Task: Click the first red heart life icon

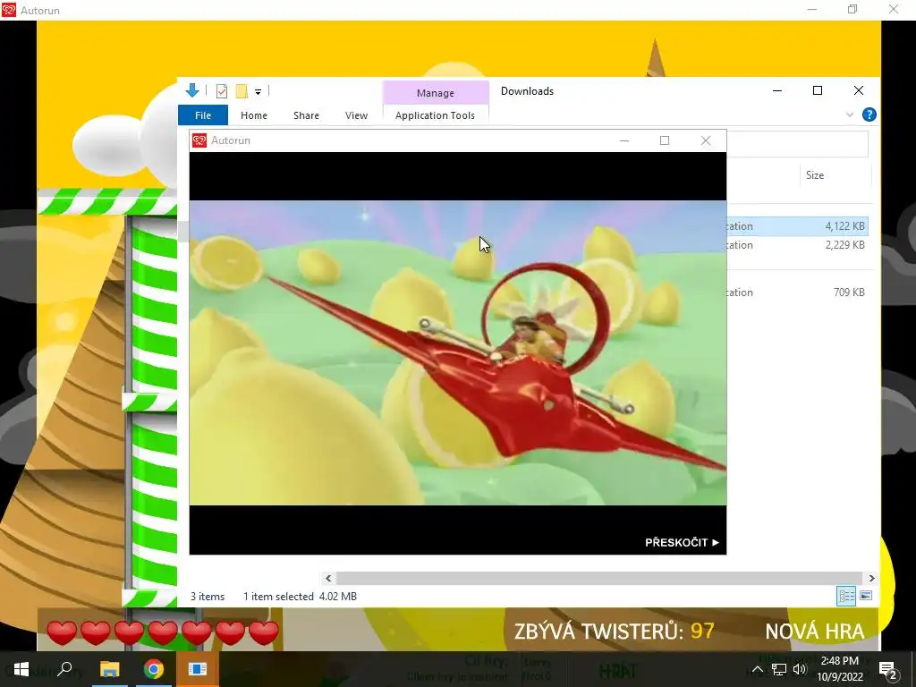Action: tap(62, 633)
